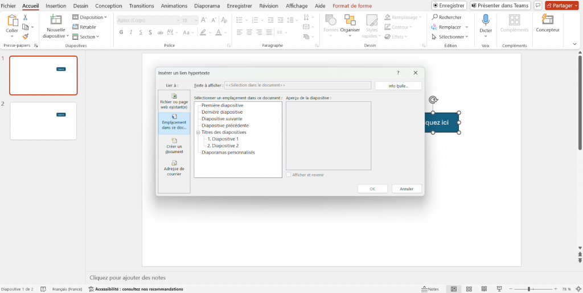
Task: Select Dernière diapositive in the list
Action: pyautogui.click(x=222, y=112)
